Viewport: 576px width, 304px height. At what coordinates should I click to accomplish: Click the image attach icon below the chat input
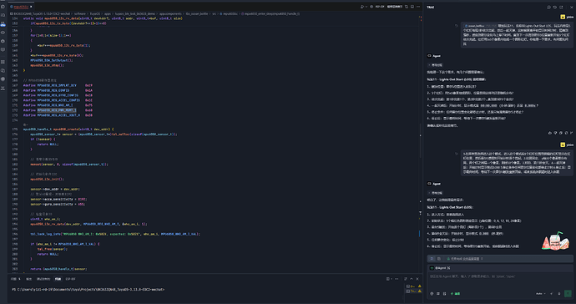(444, 294)
